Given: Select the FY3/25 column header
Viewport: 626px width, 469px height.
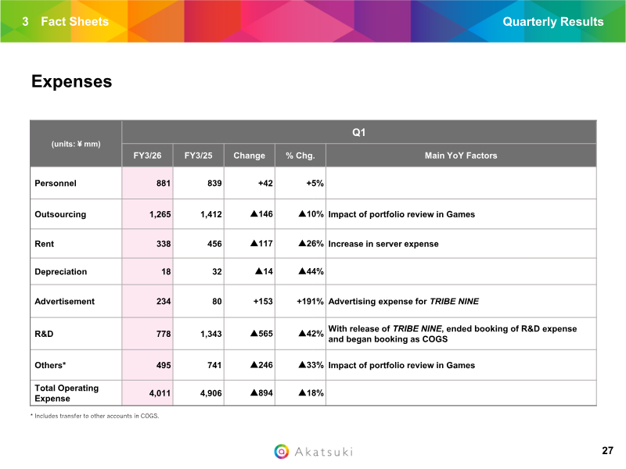Looking at the screenshot, I should (x=199, y=156).
